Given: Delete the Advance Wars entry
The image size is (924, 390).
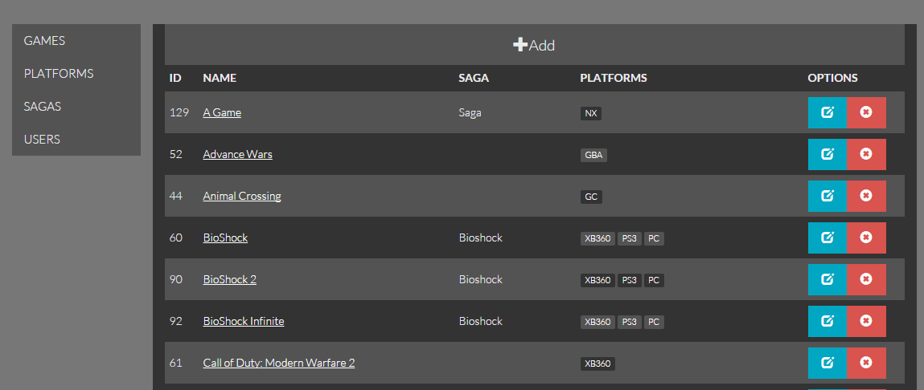Looking at the screenshot, I should (866, 154).
